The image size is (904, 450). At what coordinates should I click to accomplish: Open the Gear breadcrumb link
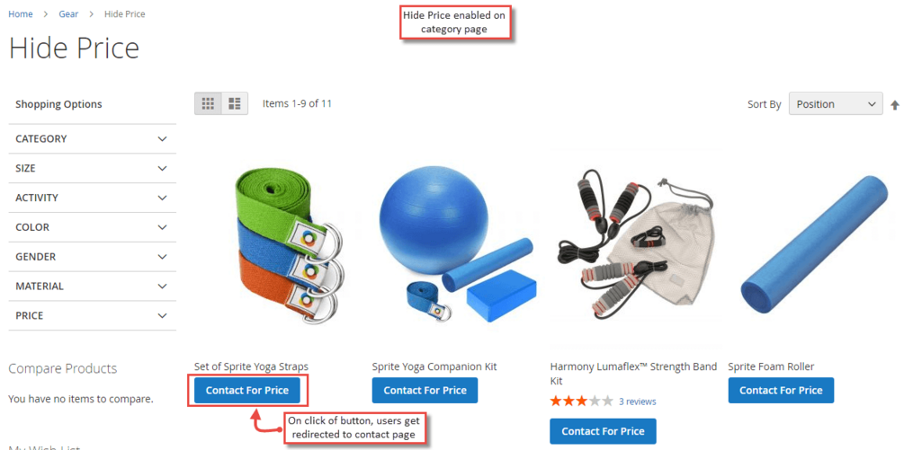(x=68, y=13)
